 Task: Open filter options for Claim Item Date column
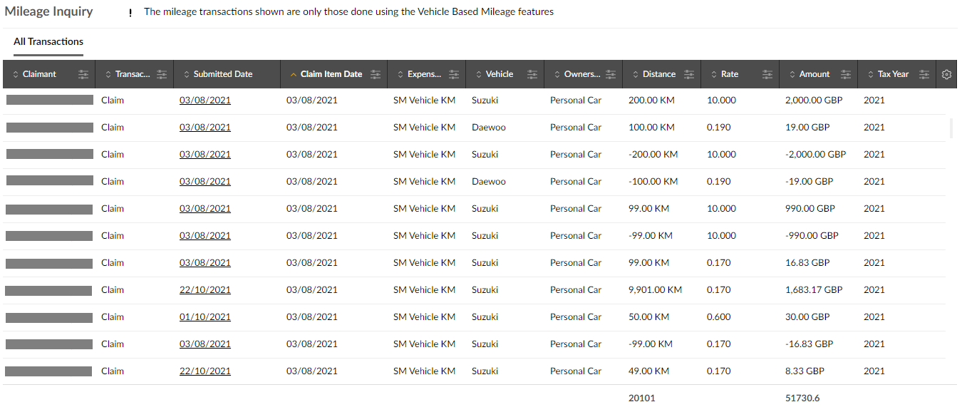[376, 74]
